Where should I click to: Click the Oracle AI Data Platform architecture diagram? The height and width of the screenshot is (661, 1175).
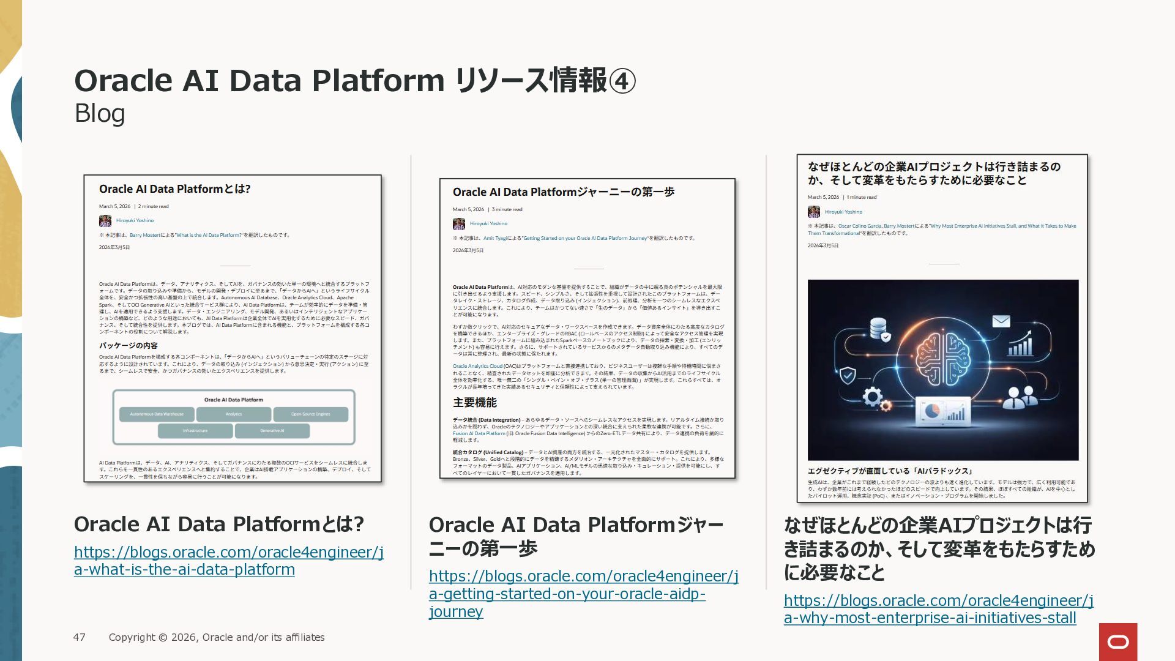coord(233,417)
